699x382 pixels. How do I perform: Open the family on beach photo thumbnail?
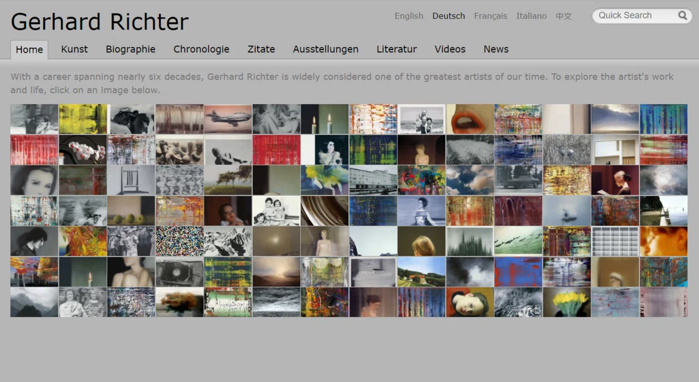[x=422, y=119]
